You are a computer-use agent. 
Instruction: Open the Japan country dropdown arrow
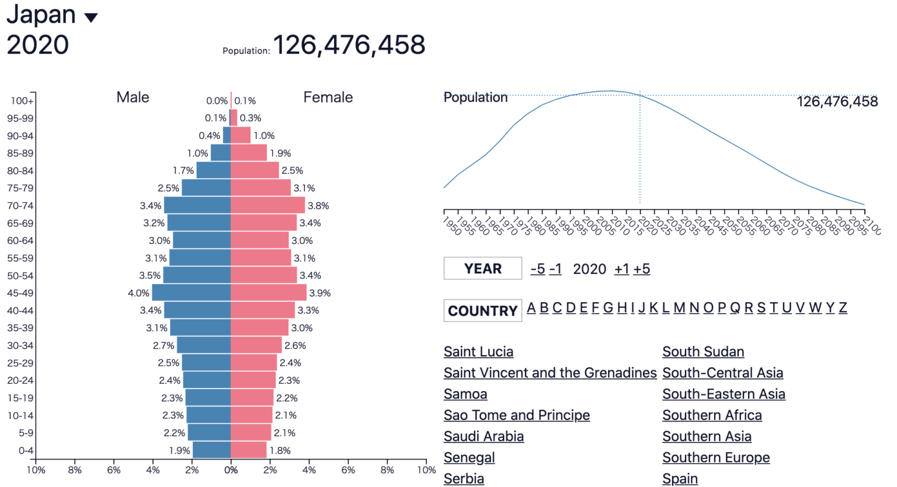(91, 17)
